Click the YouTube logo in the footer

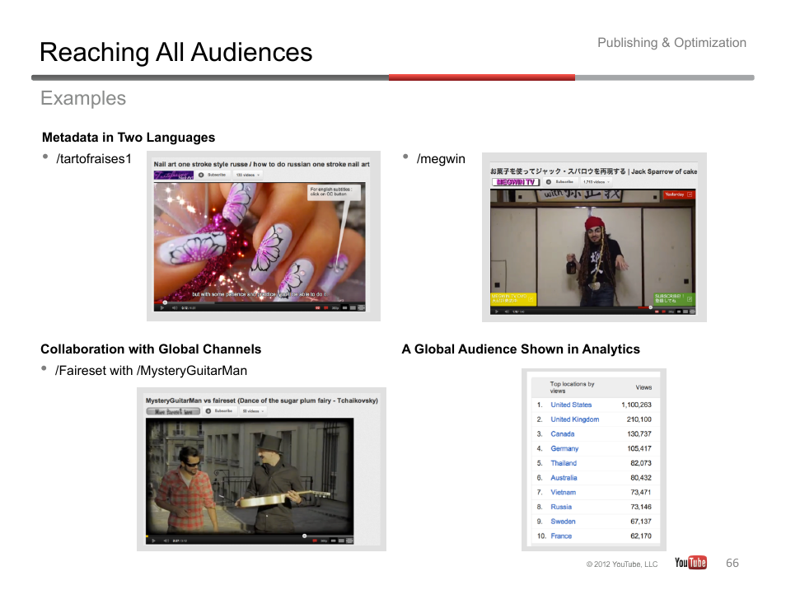click(x=690, y=563)
